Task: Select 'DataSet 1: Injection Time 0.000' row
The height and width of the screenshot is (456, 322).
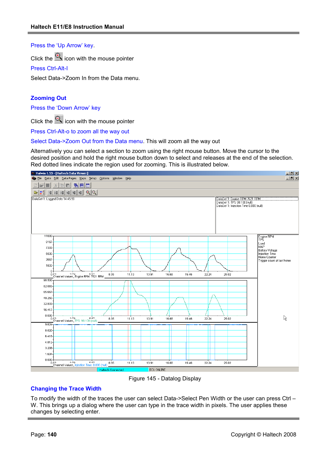Action: click(239, 206)
